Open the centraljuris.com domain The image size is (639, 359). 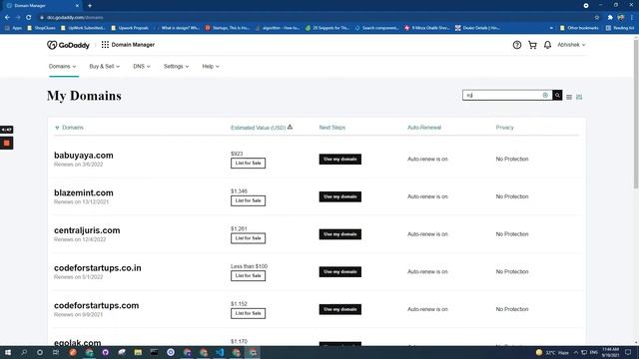(87, 230)
